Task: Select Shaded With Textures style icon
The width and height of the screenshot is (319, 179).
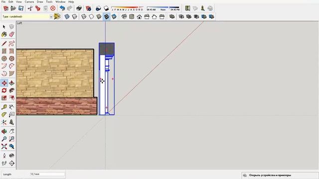Action: pyautogui.click(x=106, y=16)
